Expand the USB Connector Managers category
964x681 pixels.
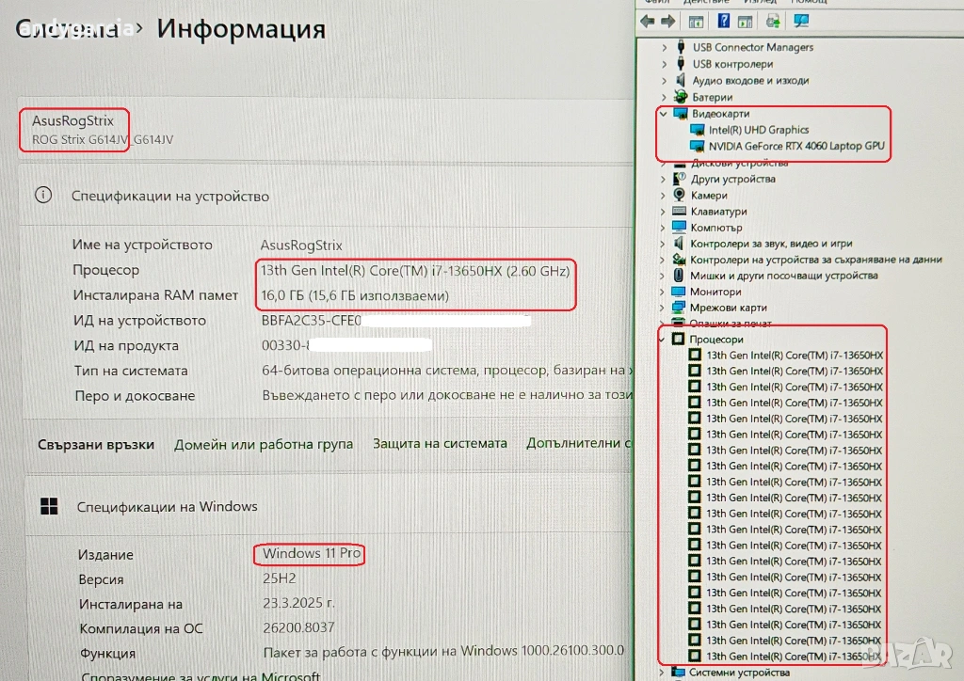click(665, 47)
